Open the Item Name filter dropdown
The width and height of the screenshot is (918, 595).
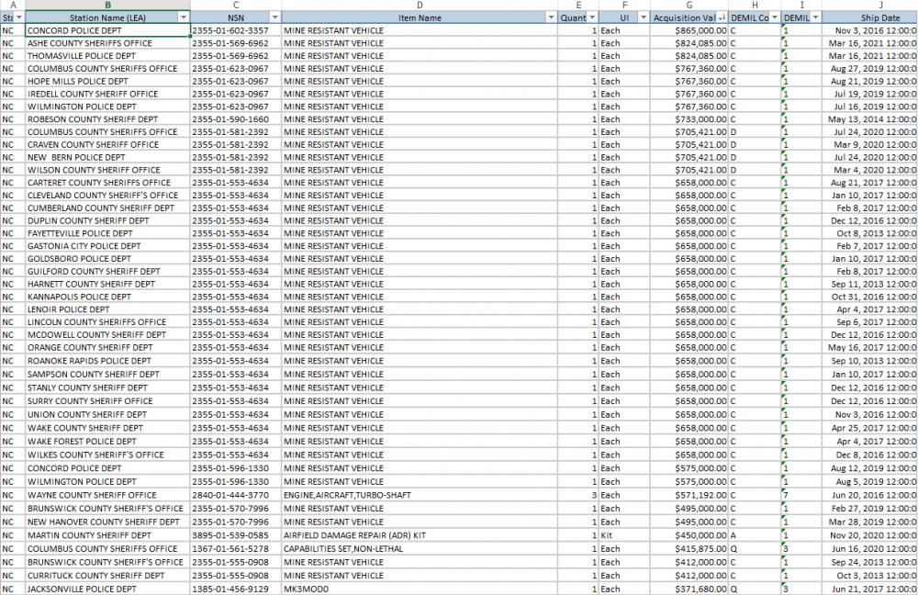tap(551, 17)
